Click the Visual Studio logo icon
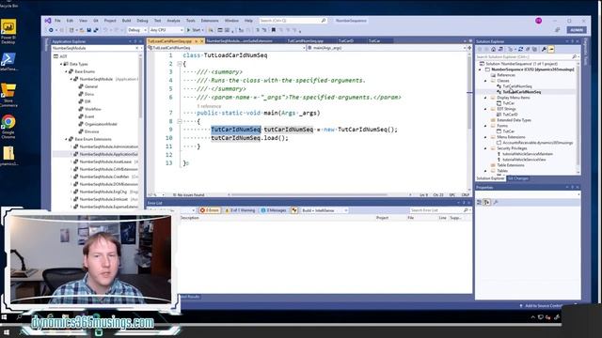The width and height of the screenshot is (602, 338). coord(48,21)
